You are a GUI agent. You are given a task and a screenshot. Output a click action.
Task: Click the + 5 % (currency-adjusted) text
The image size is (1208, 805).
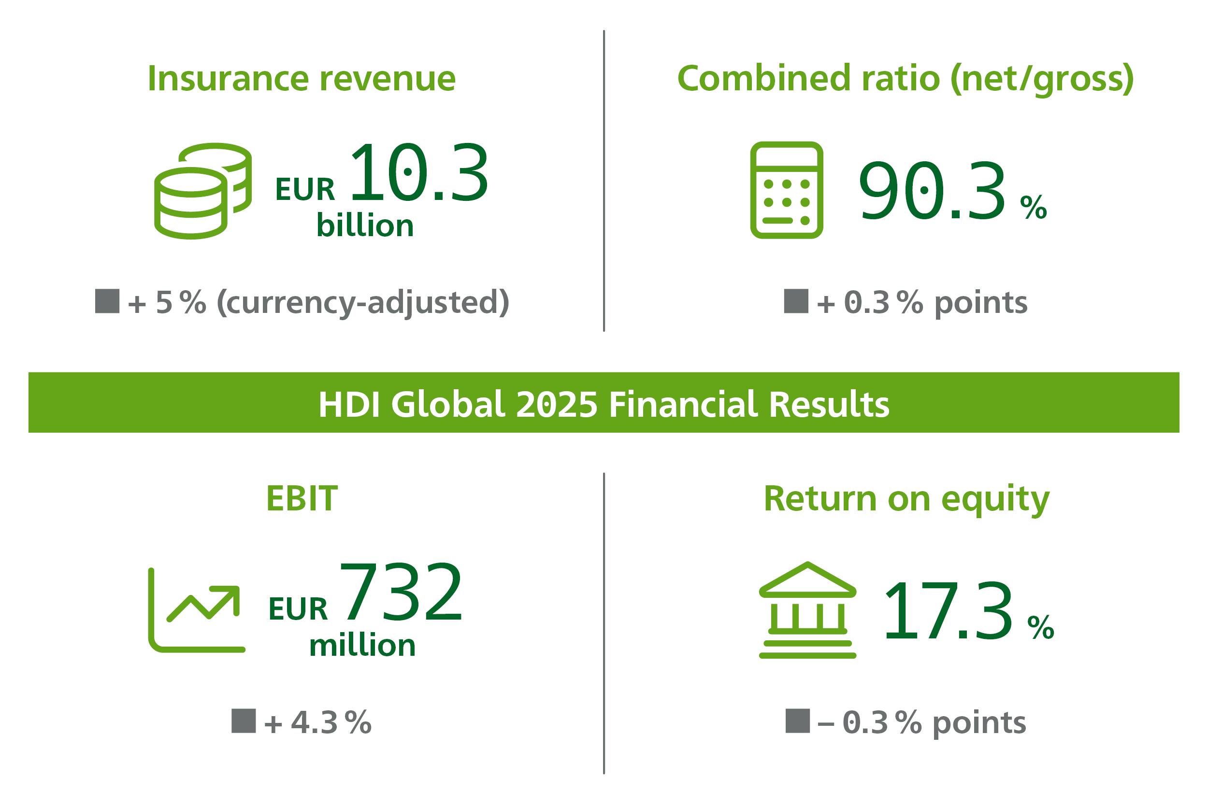[318, 302]
